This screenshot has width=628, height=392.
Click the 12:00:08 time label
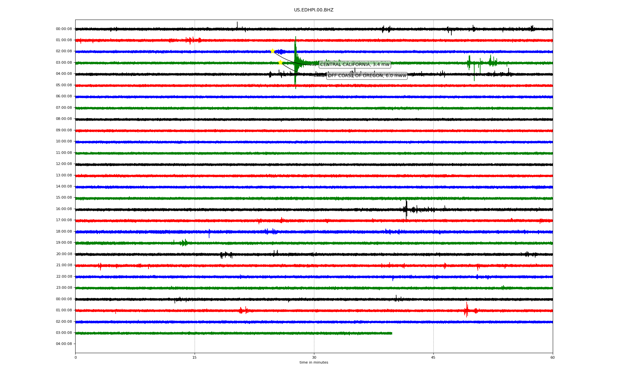pos(64,164)
